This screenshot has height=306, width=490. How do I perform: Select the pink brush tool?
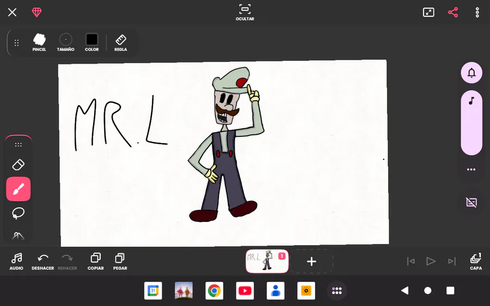point(19,189)
